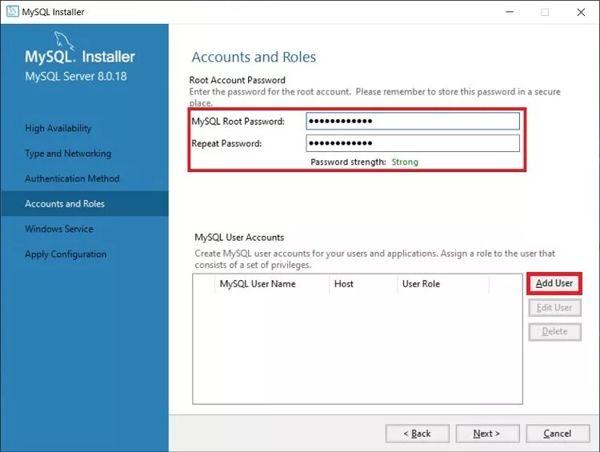
Task: Minimize the MySQL Installer window
Action: click(510, 12)
